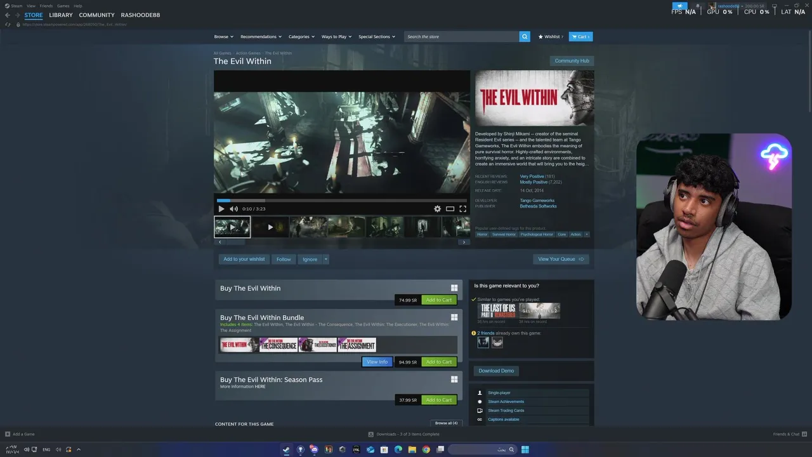Expand the Recommendations menu
This screenshot has height=457, width=812.
pos(261,37)
